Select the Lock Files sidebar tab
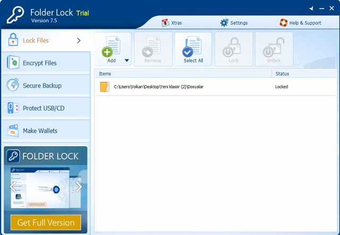 pyautogui.click(x=46, y=40)
